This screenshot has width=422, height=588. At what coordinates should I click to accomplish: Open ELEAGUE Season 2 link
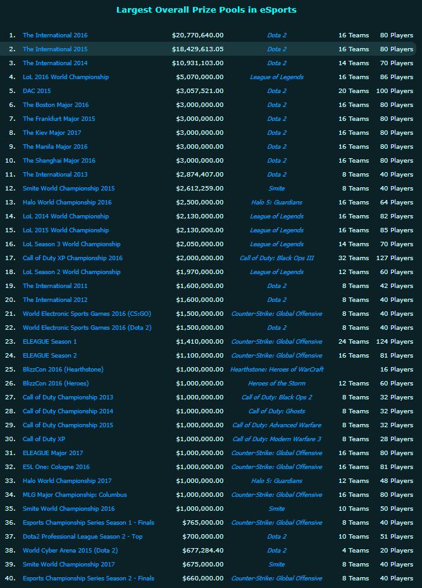tap(50, 355)
